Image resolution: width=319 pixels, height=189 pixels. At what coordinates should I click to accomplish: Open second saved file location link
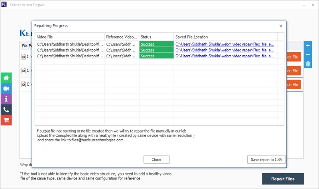pos(224,50)
